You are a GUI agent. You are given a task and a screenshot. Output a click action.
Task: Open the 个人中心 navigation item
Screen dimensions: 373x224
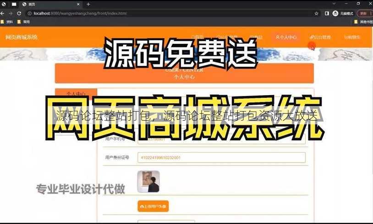pyautogui.click(x=286, y=37)
